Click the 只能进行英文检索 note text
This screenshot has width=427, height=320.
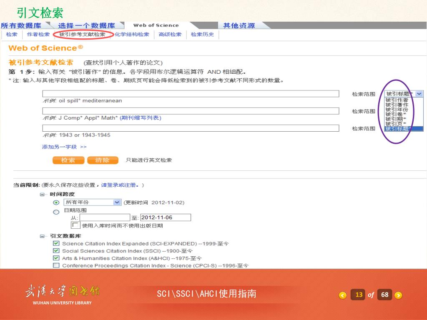click(149, 160)
